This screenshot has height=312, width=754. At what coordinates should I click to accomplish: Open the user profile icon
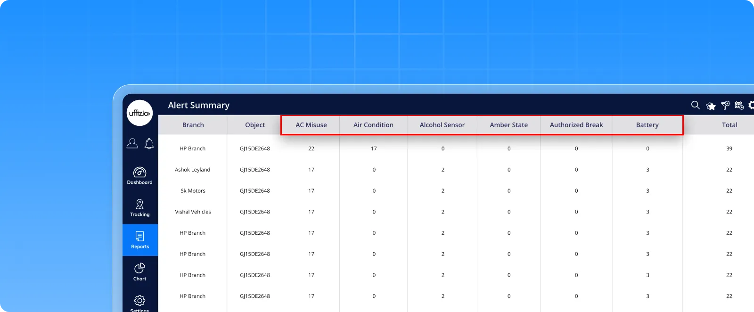132,143
